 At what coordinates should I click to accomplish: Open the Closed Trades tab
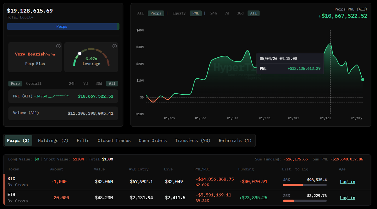pos(114,140)
